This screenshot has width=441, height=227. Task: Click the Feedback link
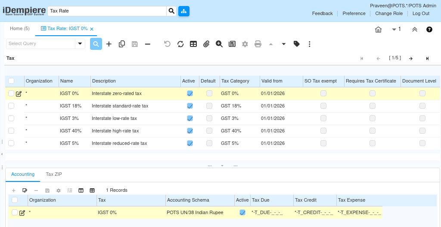[322, 13]
